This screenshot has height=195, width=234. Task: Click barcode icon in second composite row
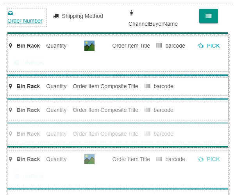pyautogui.click(x=147, y=110)
